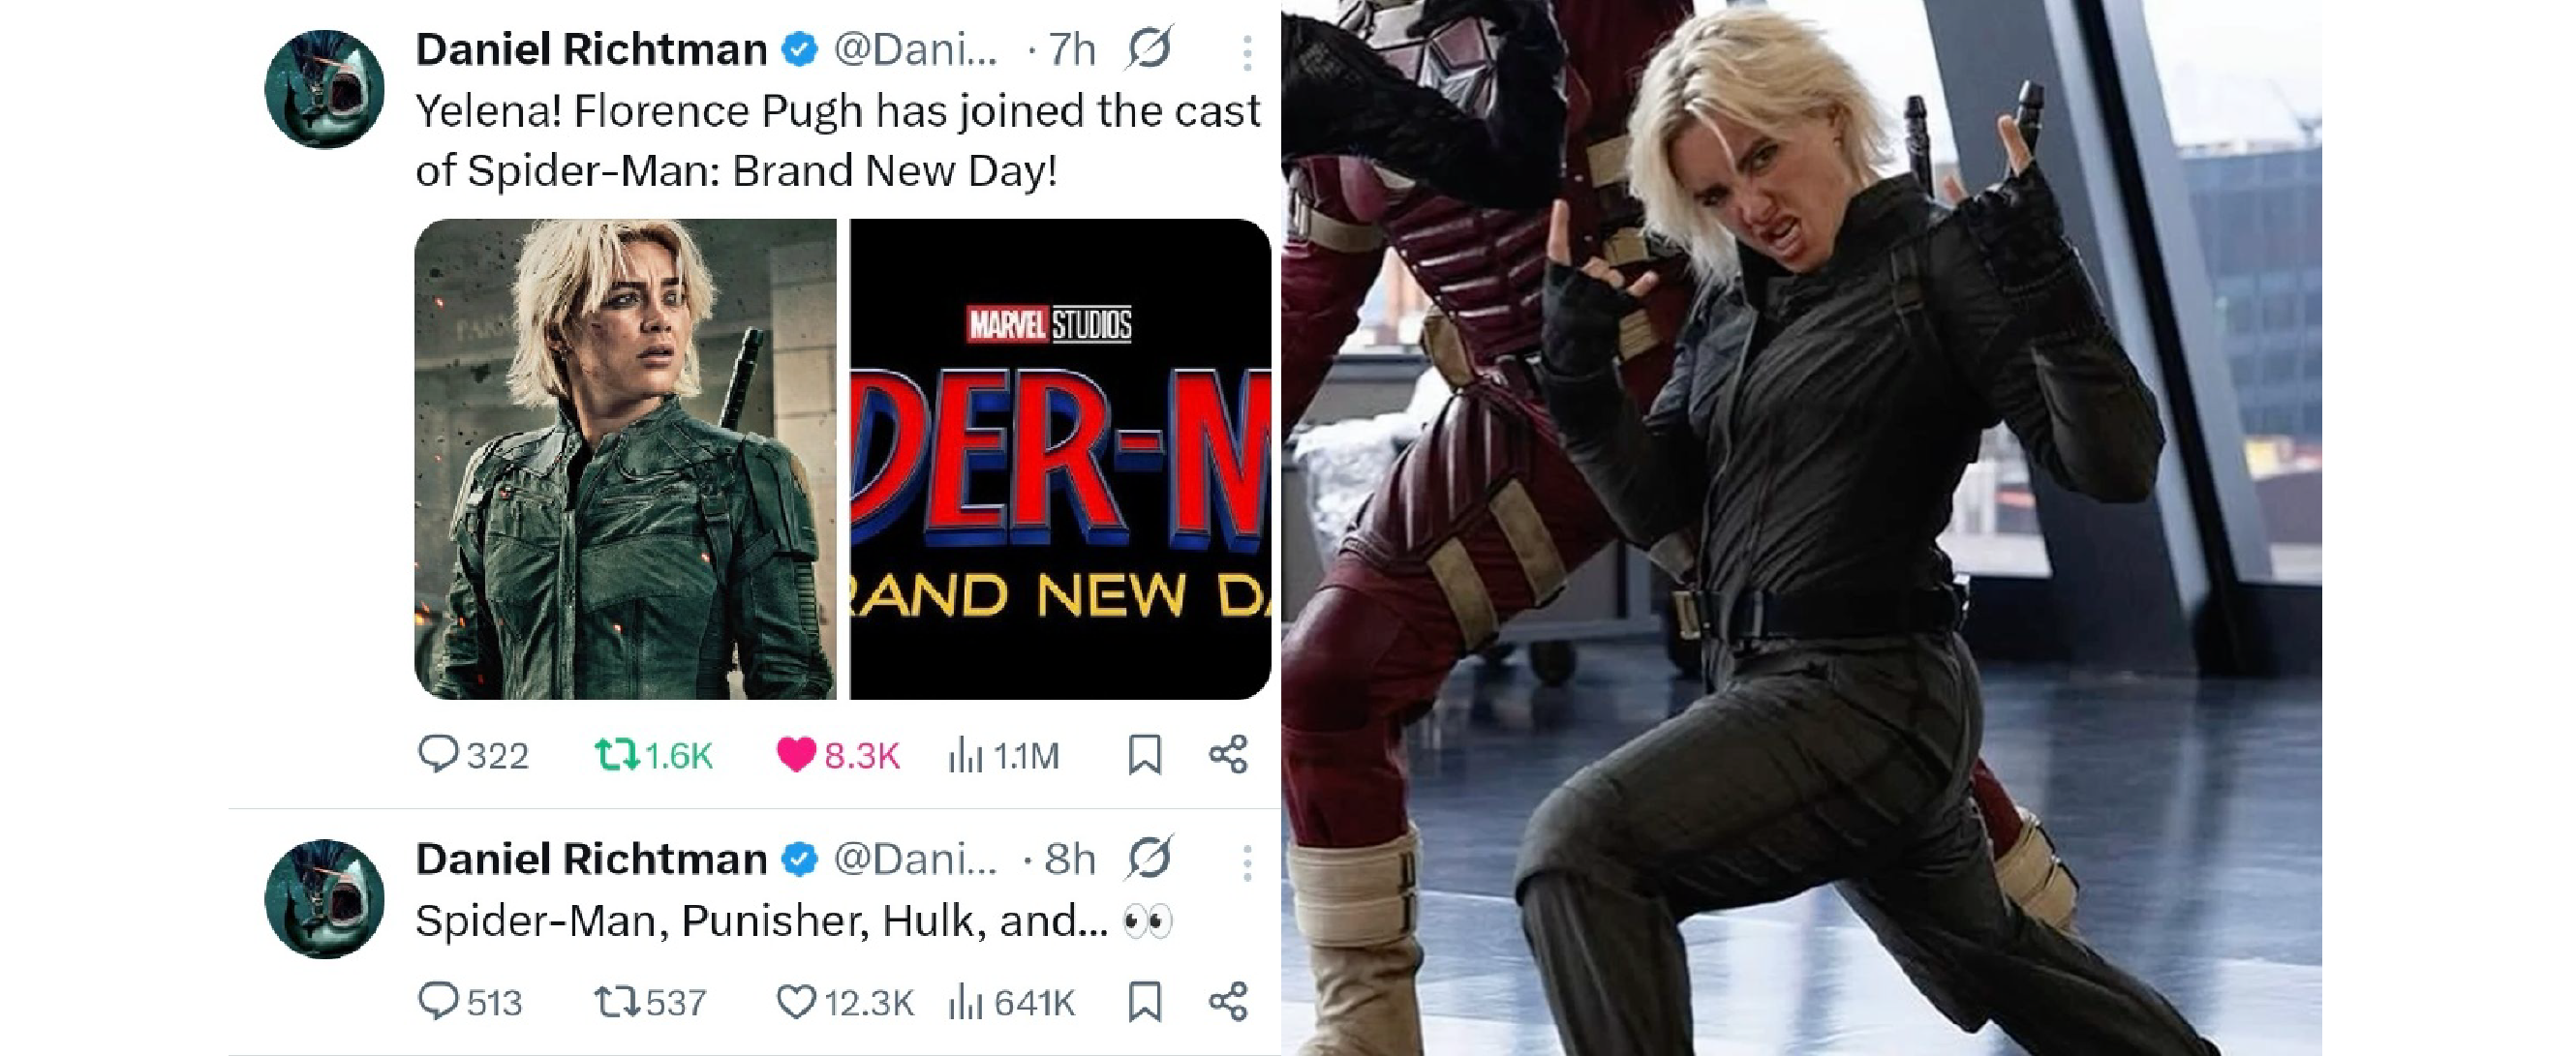Click the Grok icon on first tweet

pyautogui.click(x=1149, y=48)
